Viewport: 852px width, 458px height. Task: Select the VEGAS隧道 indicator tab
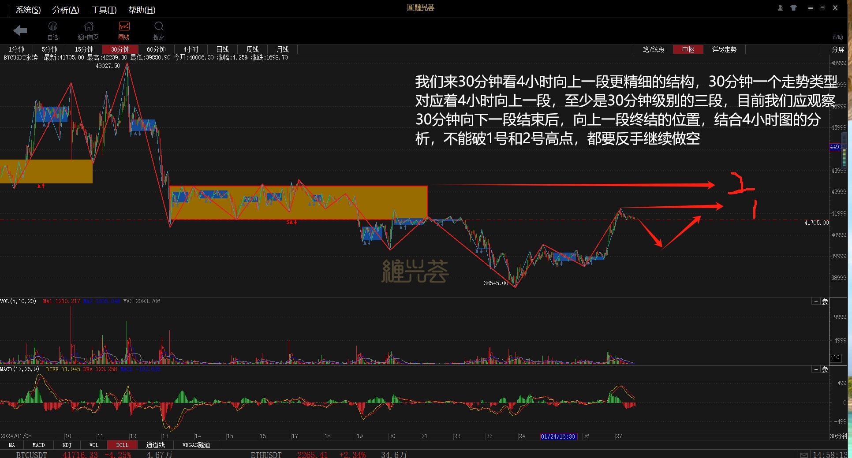(x=196, y=445)
